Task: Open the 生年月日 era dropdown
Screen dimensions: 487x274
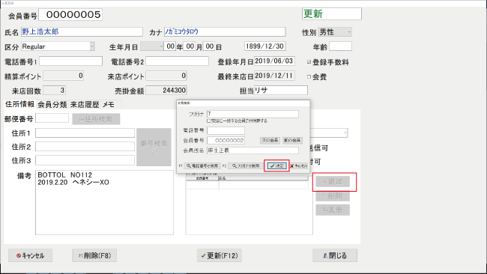Action: tap(151, 46)
